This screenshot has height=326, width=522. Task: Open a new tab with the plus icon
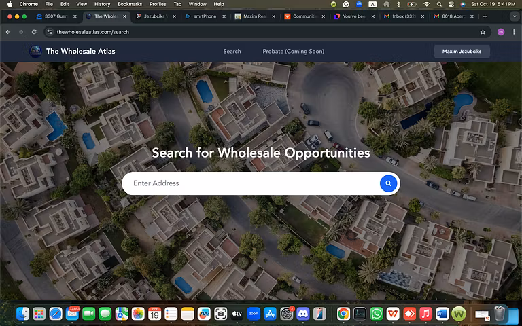coord(485,16)
